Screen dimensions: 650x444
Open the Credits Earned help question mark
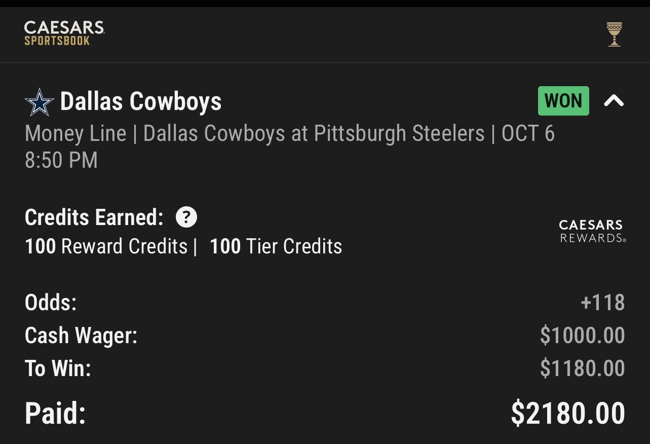click(x=186, y=217)
